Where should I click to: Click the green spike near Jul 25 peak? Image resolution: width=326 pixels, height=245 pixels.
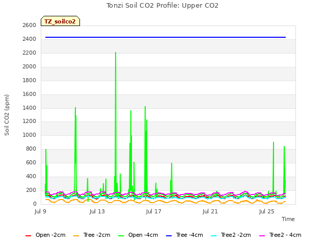tap(274, 167)
